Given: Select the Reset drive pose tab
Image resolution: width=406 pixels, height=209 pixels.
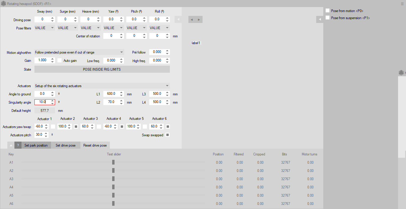Looking at the screenshot, I should (95, 145).
